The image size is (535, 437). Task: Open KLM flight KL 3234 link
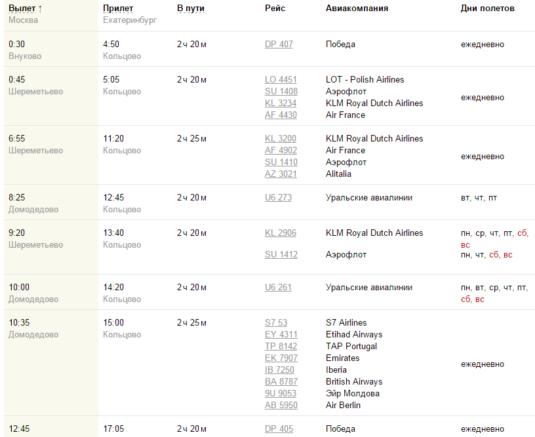(281, 104)
